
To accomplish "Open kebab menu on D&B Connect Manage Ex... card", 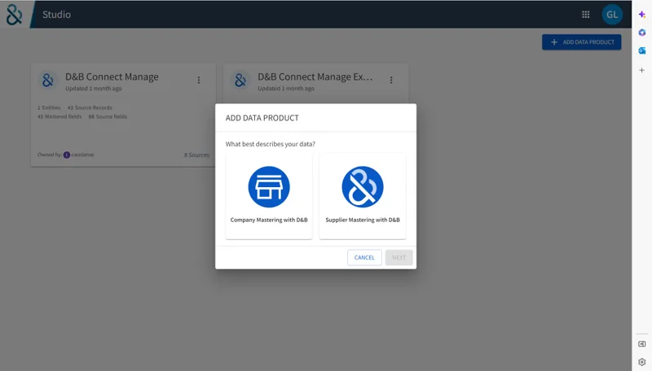I will coord(391,80).
